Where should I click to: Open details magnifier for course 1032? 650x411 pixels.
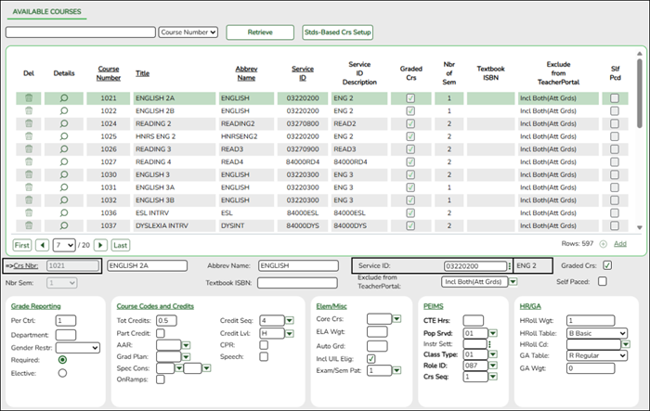[64, 200]
